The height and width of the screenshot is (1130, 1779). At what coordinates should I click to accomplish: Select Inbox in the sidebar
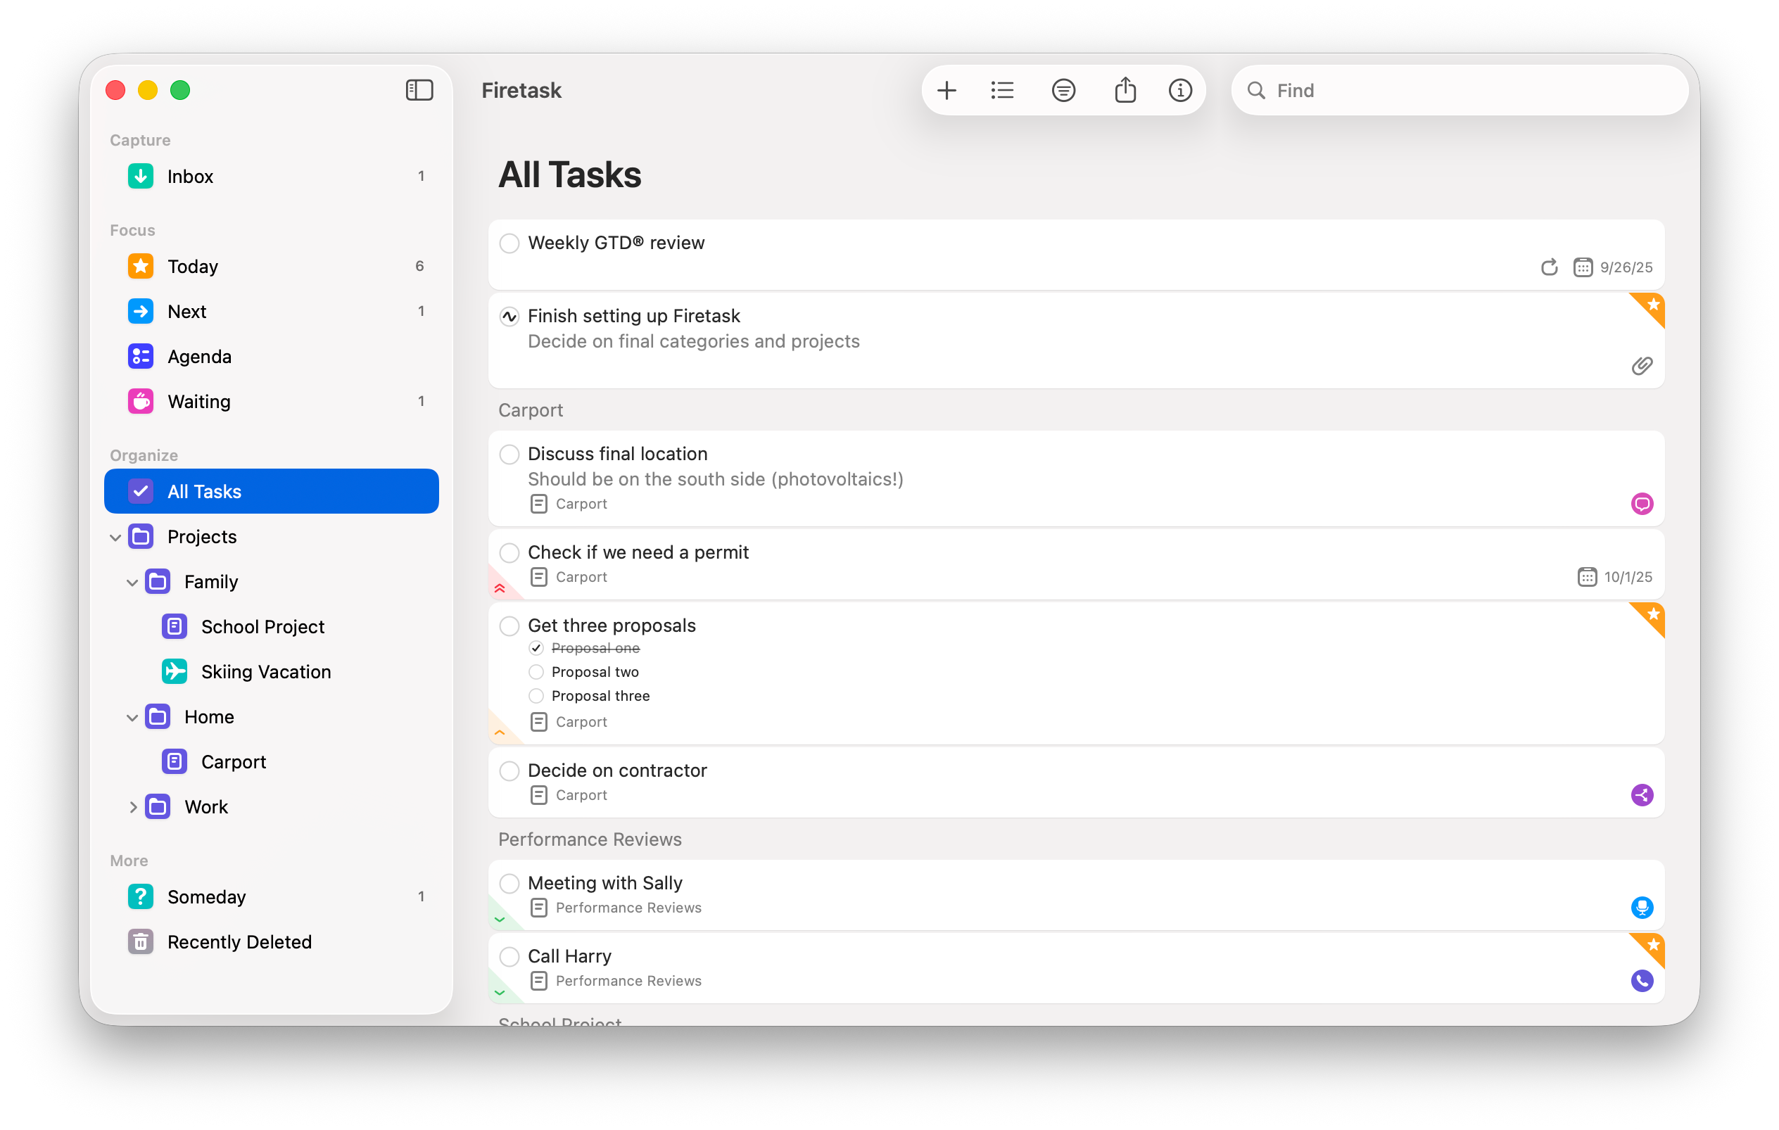coord(190,176)
